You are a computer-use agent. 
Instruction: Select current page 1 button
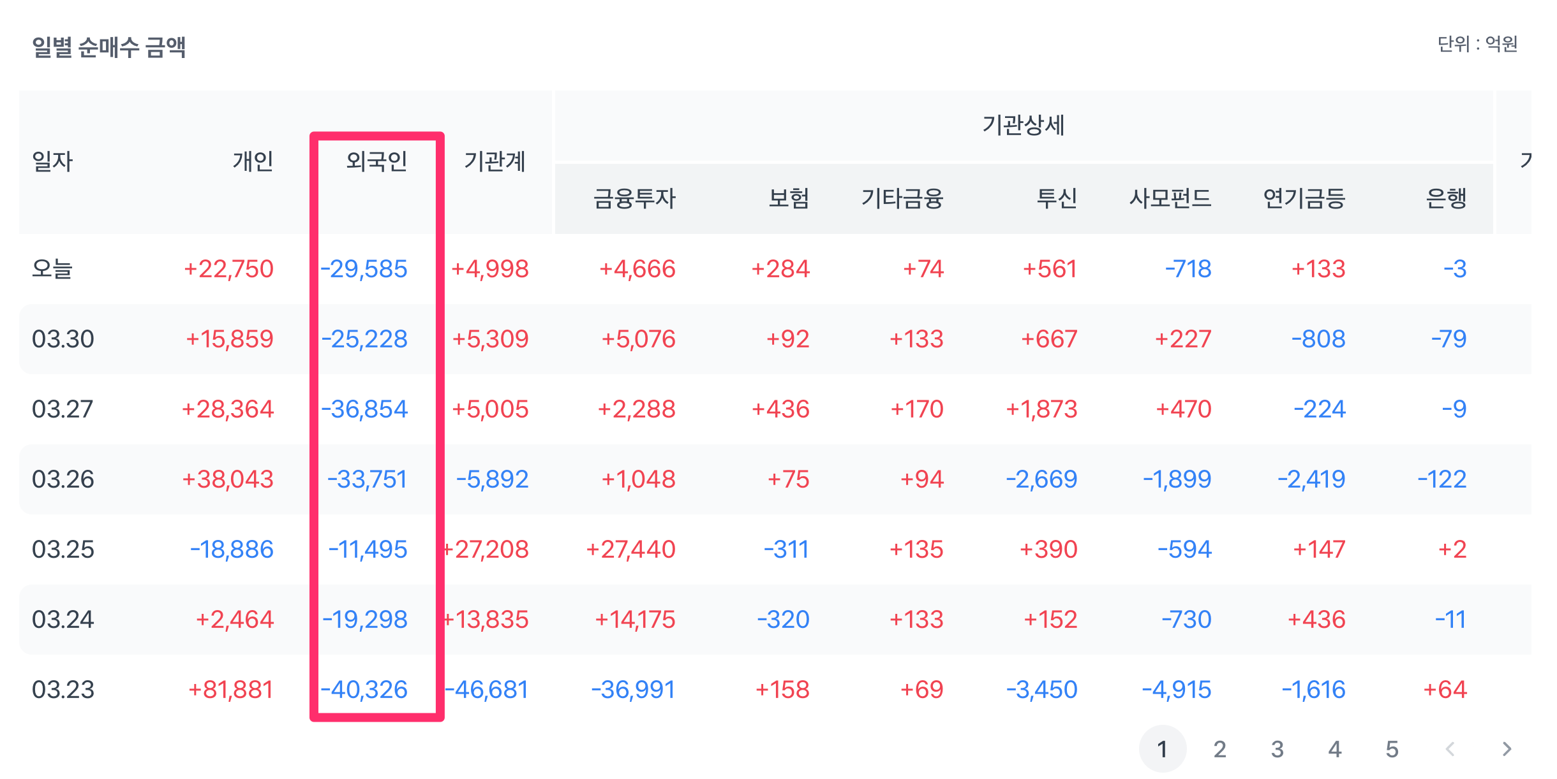tap(1162, 749)
